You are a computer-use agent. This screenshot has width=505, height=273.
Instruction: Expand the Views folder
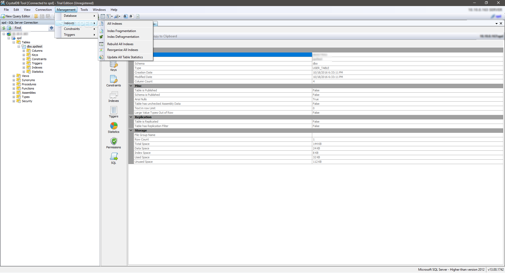coord(14,76)
